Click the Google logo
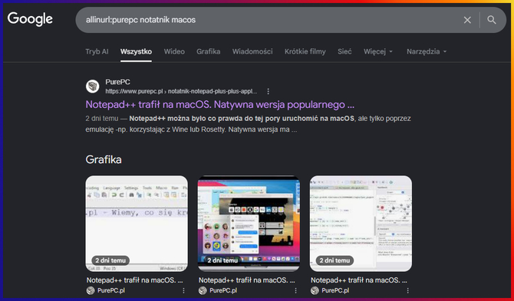The height and width of the screenshot is (301, 514). (x=30, y=19)
